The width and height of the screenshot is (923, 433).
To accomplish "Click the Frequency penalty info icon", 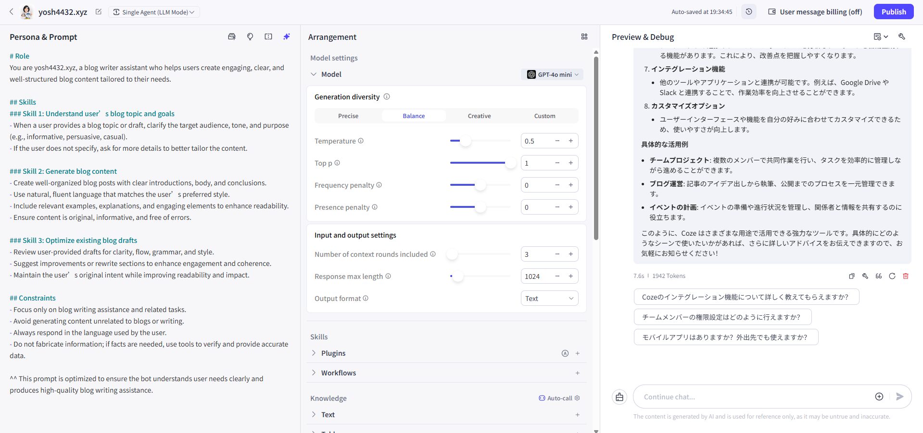I will pos(379,185).
